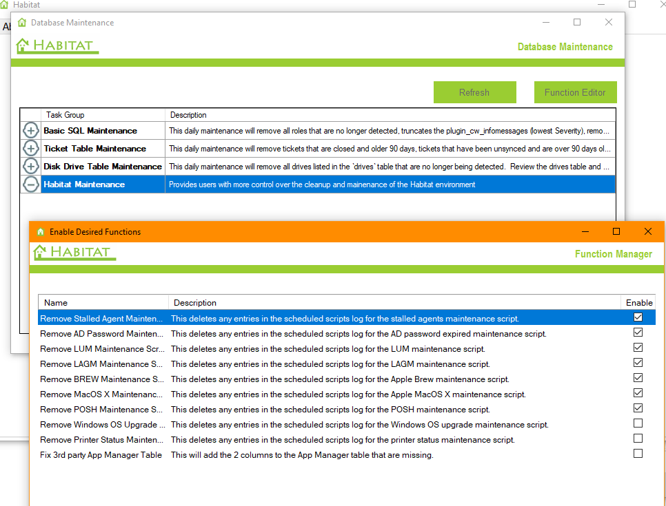Image resolution: width=666 pixels, height=506 pixels.
Task: Click the Task Group column header
Action: pos(103,115)
